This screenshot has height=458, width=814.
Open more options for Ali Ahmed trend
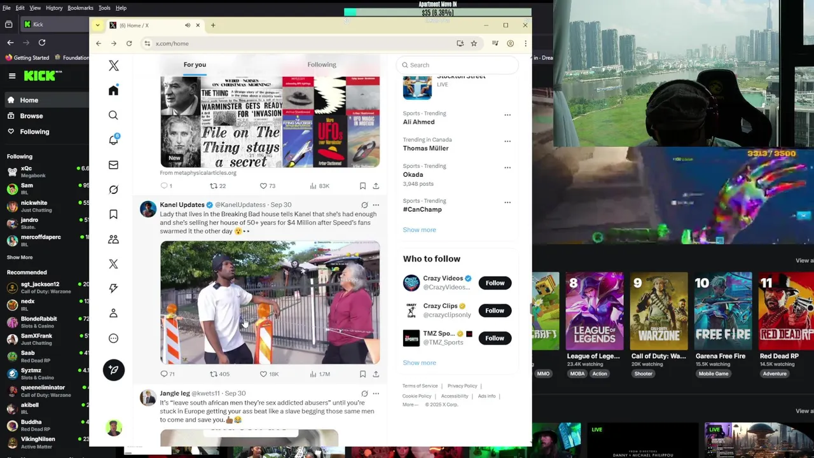tap(507, 115)
